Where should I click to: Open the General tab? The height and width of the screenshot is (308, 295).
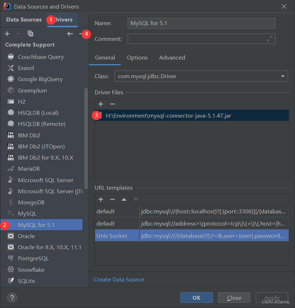point(105,58)
